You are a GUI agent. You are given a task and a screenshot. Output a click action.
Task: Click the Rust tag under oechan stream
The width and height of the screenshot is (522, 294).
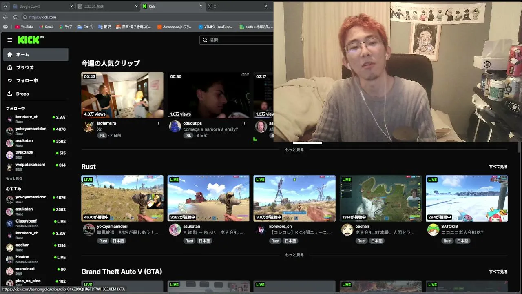pos(362,241)
